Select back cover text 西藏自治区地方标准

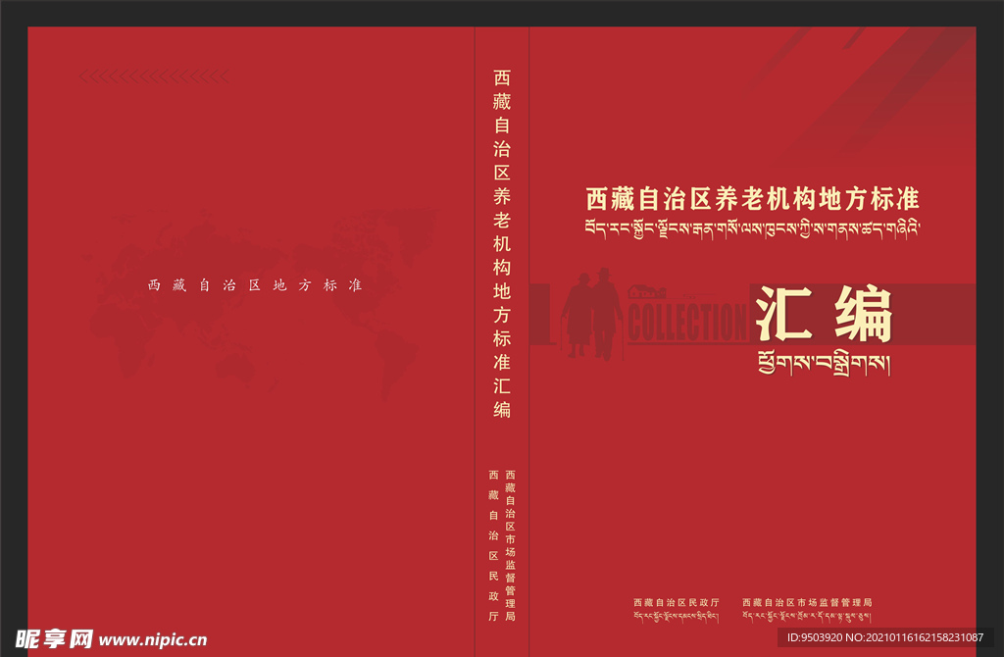pos(255,285)
